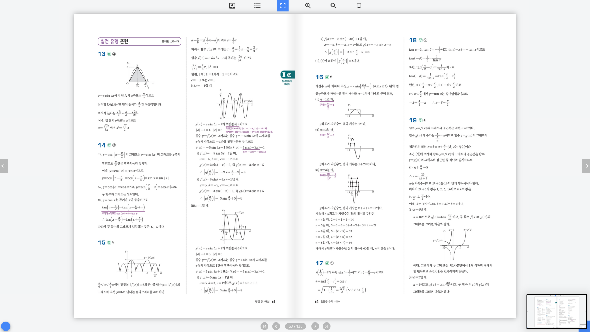Toggle the fullscreen view button
The height and width of the screenshot is (332, 590).
tap(283, 6)
